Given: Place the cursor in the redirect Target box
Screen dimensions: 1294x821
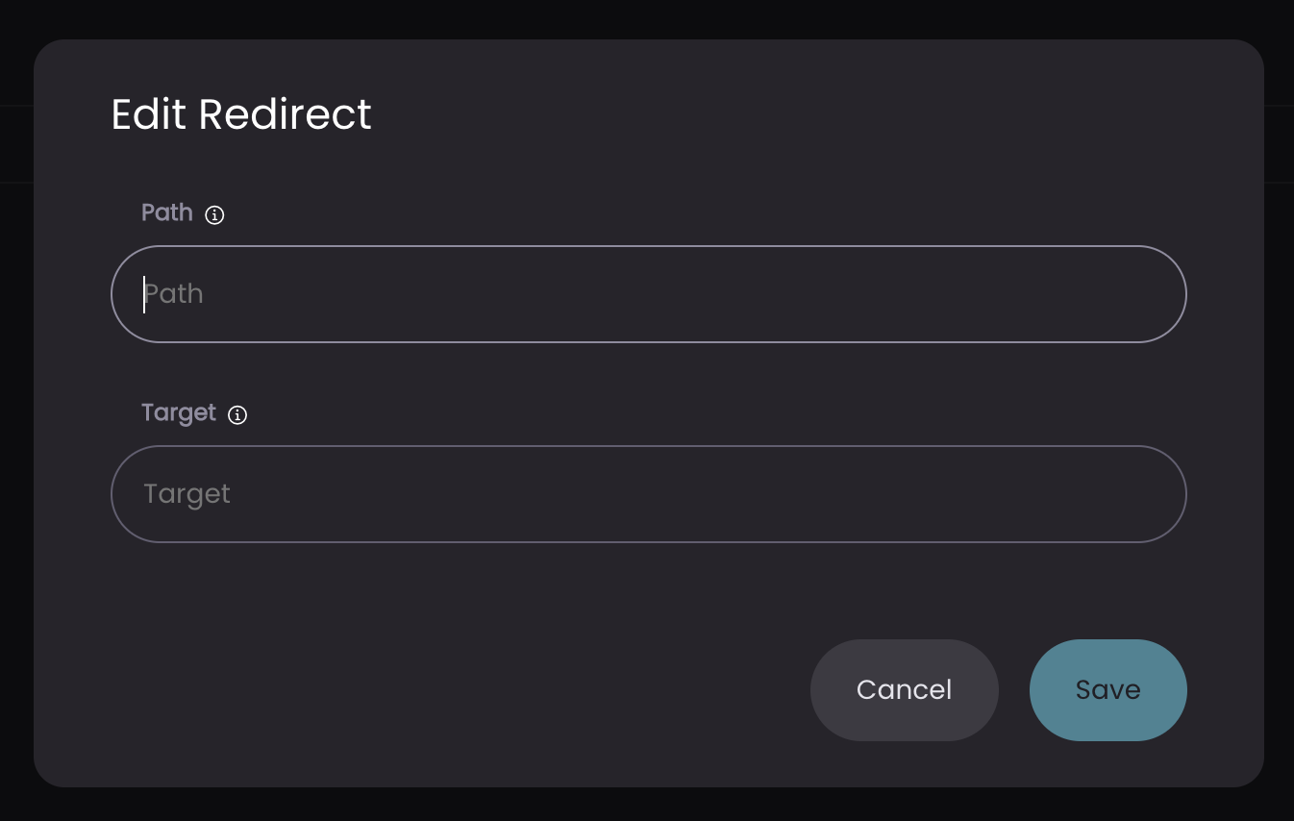Looking at the screenshot, I should [x=649, y=494].
